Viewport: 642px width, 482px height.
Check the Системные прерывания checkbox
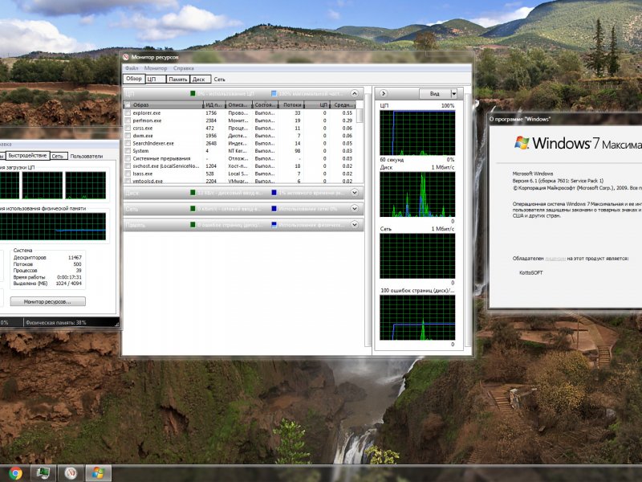128,158
